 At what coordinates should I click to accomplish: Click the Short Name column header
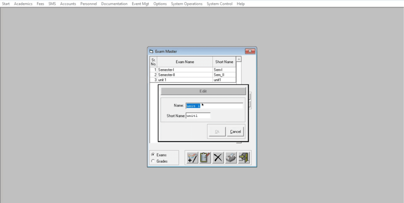224,62
